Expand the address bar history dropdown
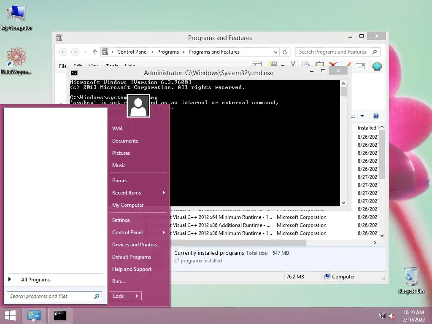Viewport: 432px width, 324px height. tap(275, 52)
